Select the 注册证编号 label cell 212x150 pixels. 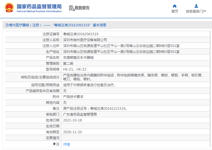[51, 34]
